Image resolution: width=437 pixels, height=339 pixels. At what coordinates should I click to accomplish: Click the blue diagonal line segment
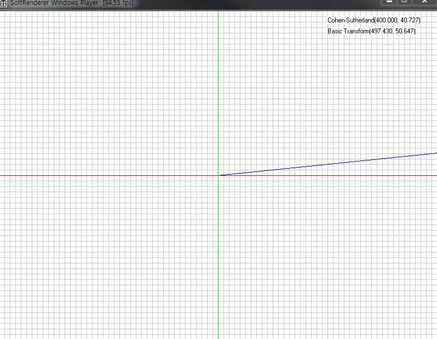327,164
